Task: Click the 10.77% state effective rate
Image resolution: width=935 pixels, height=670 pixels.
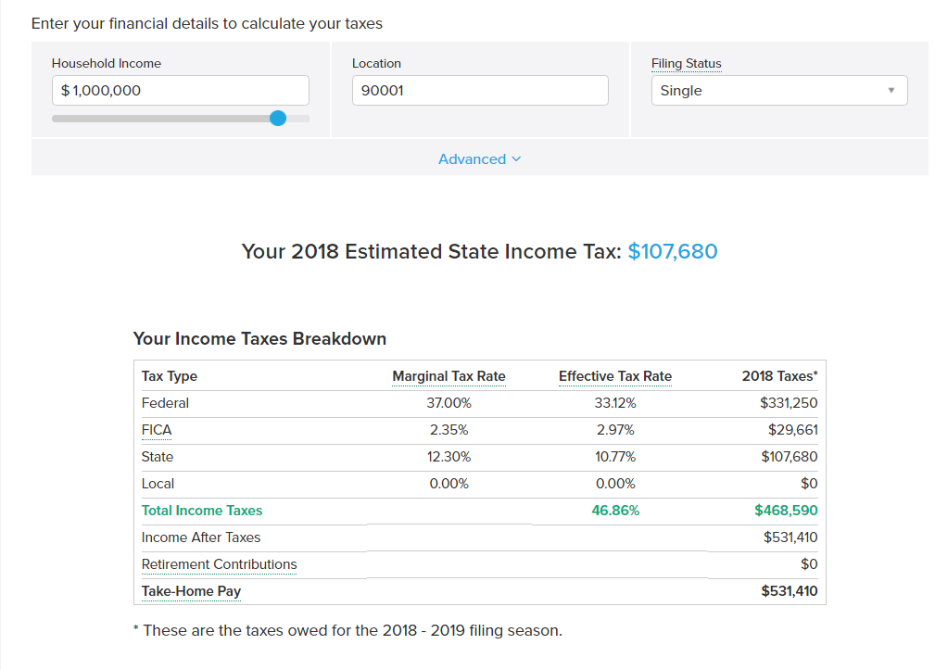Action: (x=615, y=457)
